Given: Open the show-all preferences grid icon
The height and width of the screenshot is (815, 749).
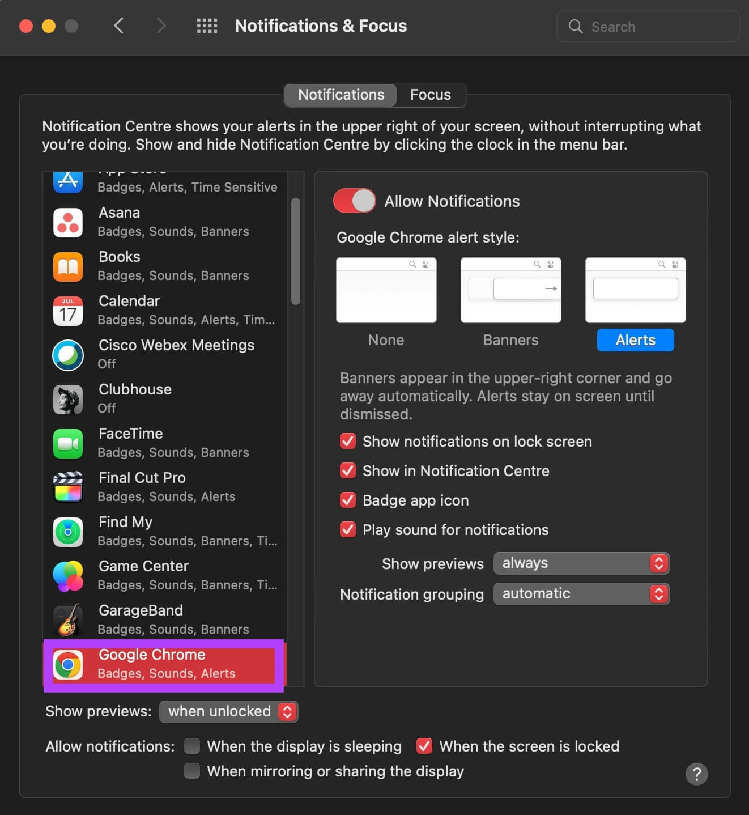Looking at the screenshot, I should [207, 26].
